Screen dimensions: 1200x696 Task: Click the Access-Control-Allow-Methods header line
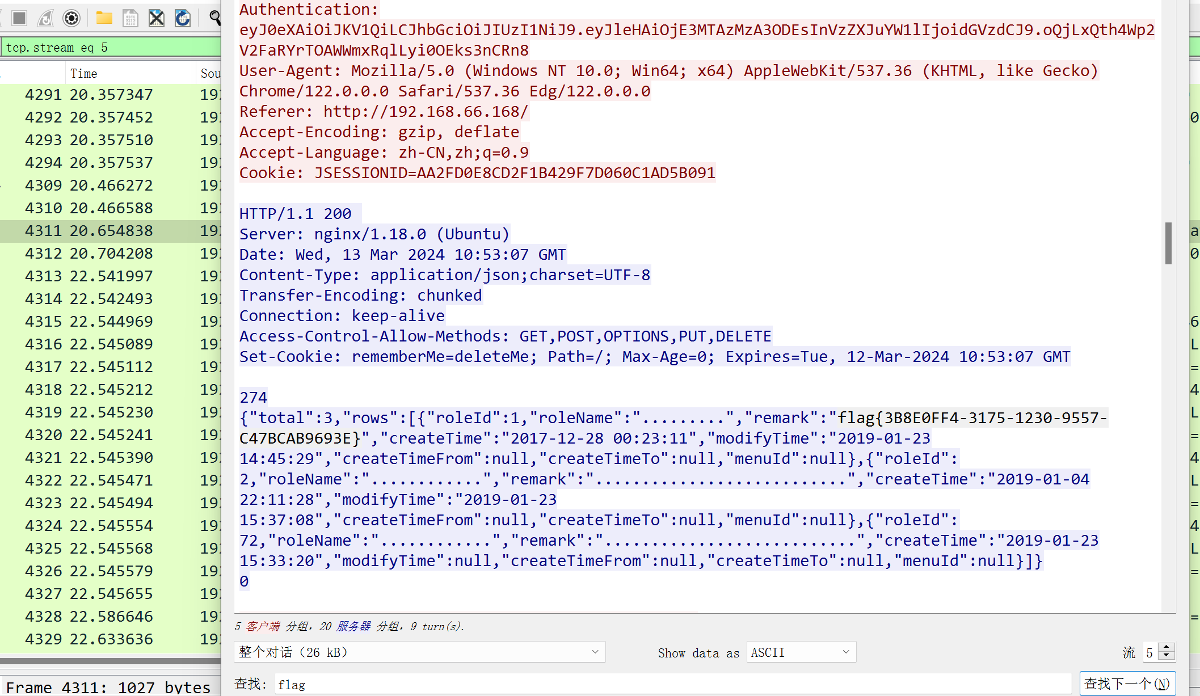pos(506,336)
